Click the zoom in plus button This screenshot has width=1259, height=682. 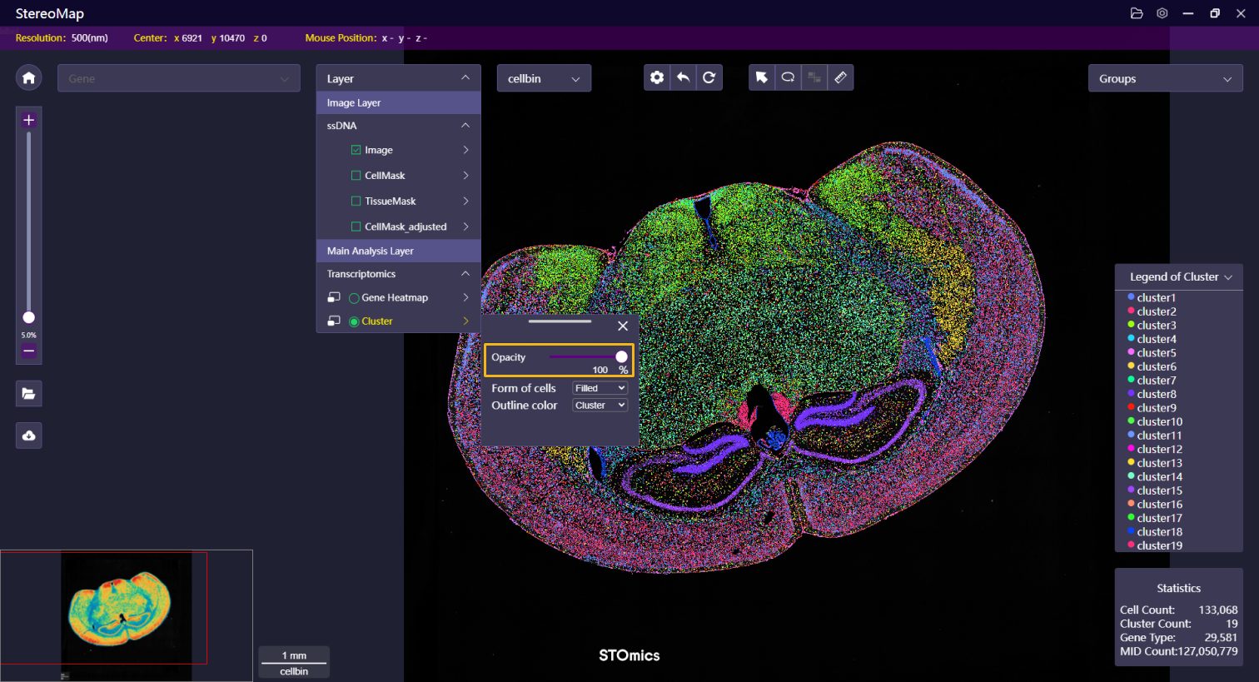[x=28, y=120]
